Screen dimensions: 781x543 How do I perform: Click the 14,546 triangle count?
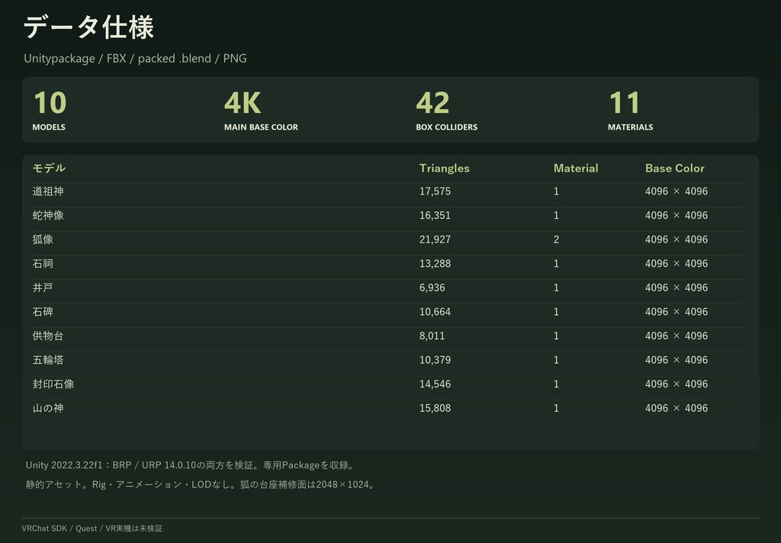pyautogui.click(x=435, y=384)
